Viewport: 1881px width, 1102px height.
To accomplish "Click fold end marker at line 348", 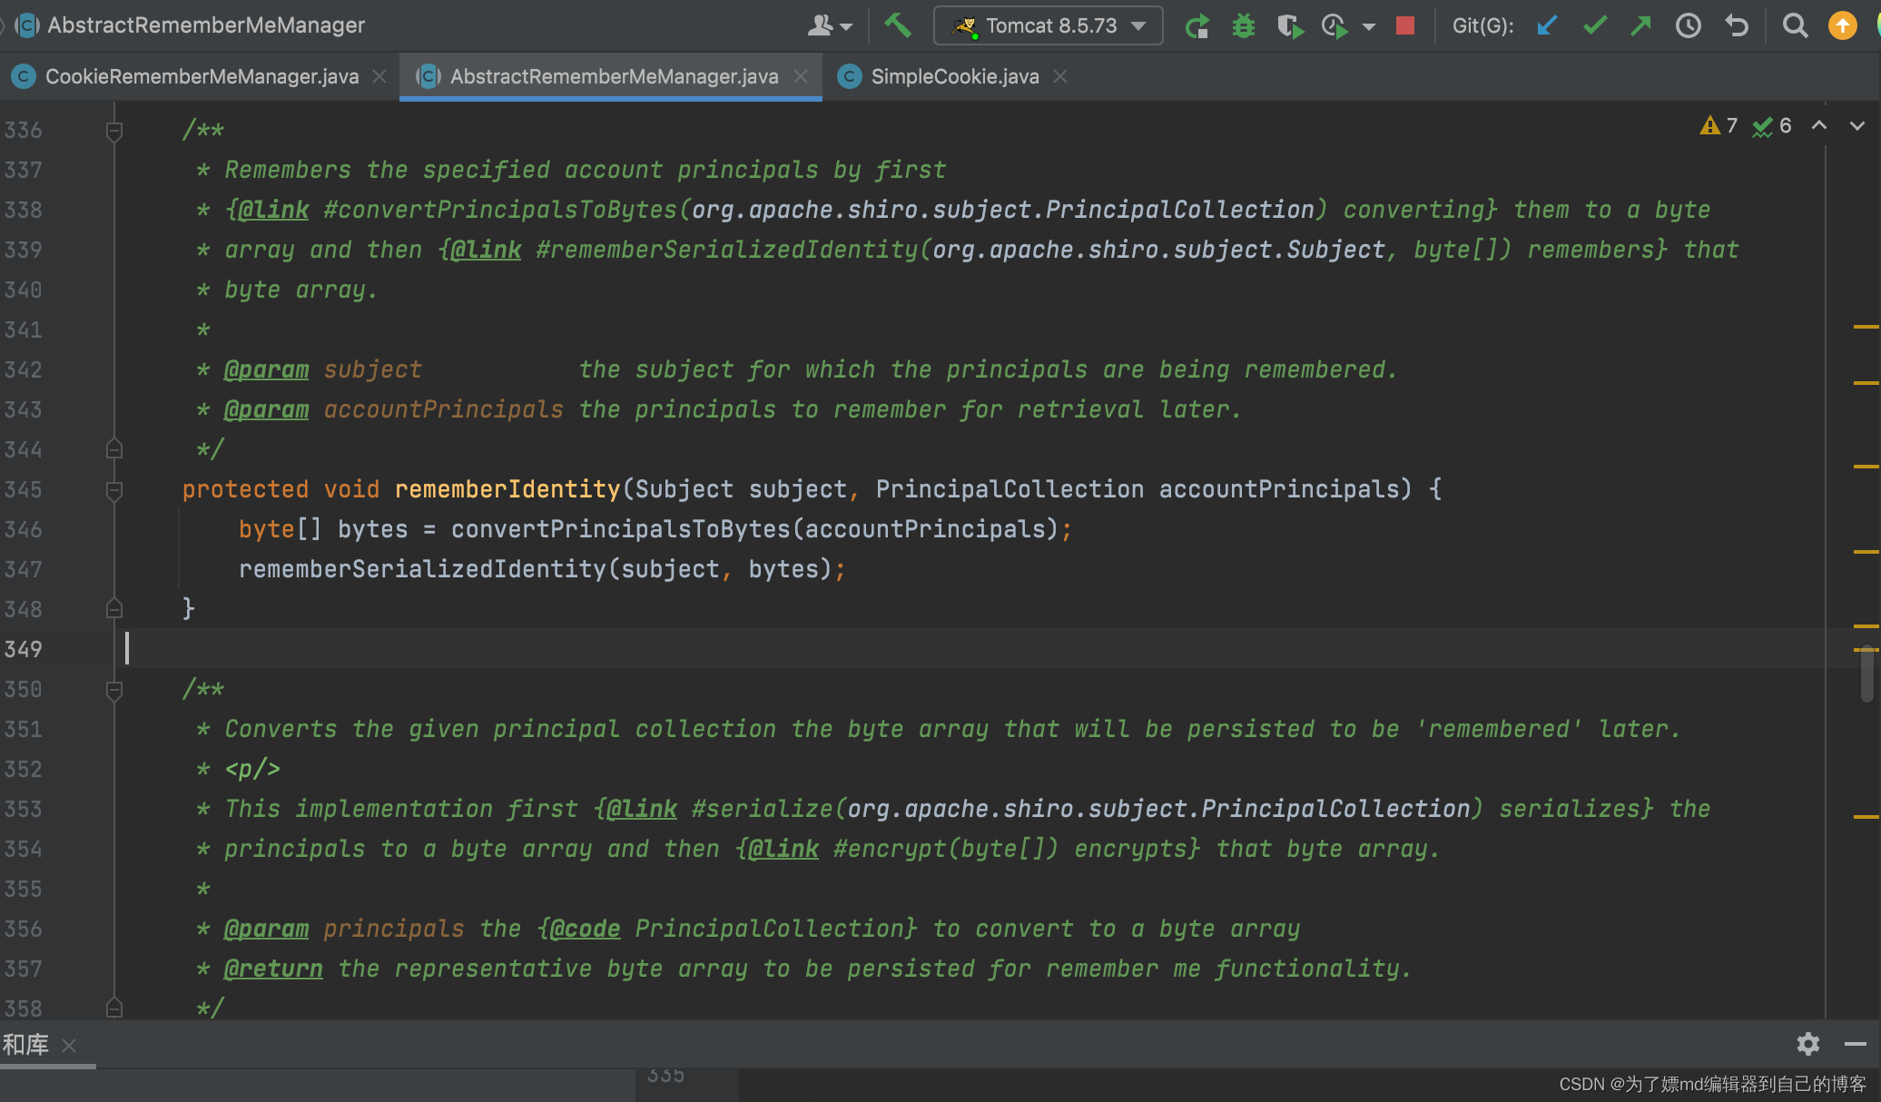I will pyautogui.click(x=114, y=608).
